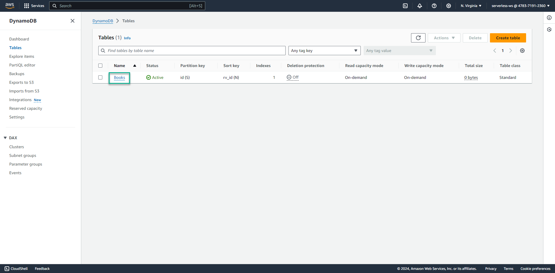The height and width of the screenshot is (273, 555).
Task: Click the Status column header
Action: pyautogui.click(x=152, y=66)
